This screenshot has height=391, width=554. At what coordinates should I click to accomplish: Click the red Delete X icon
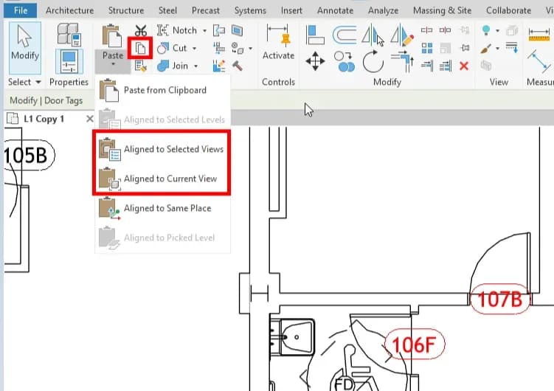point(464,66)
